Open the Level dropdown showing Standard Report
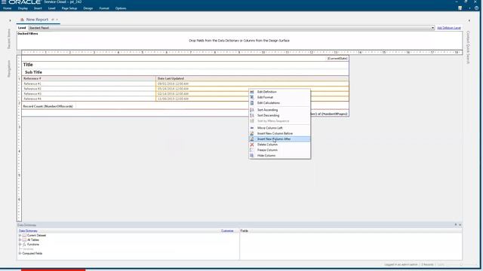 [231, 28]
